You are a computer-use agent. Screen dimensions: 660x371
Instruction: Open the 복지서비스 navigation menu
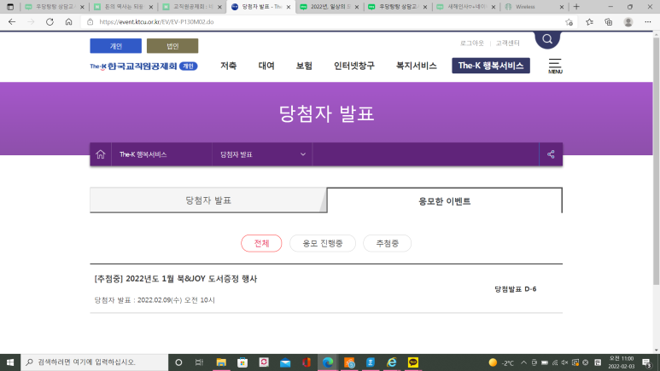[x=416, y=66]
